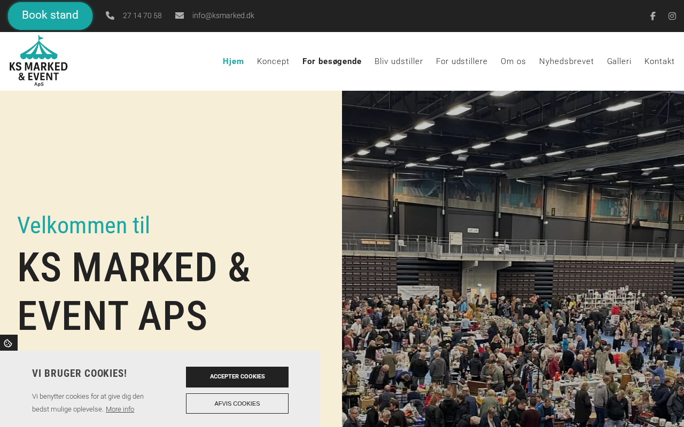Select Nyhedsbrevet in navigation

click(x=566, y=61)
